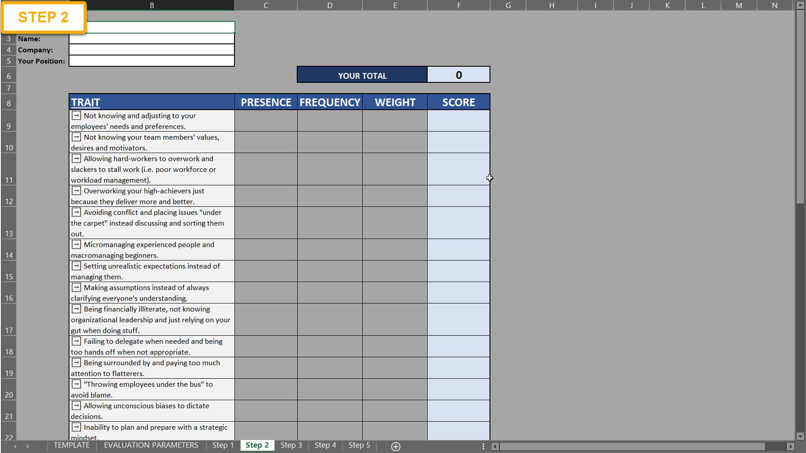Switch to the TEMPLATE sheet tab
Viewport: 806px width, 453px height.
point(72,445)
